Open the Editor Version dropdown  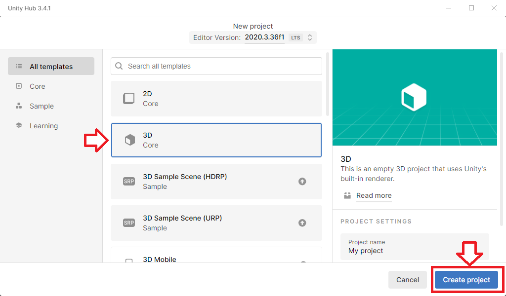[253, 37]
